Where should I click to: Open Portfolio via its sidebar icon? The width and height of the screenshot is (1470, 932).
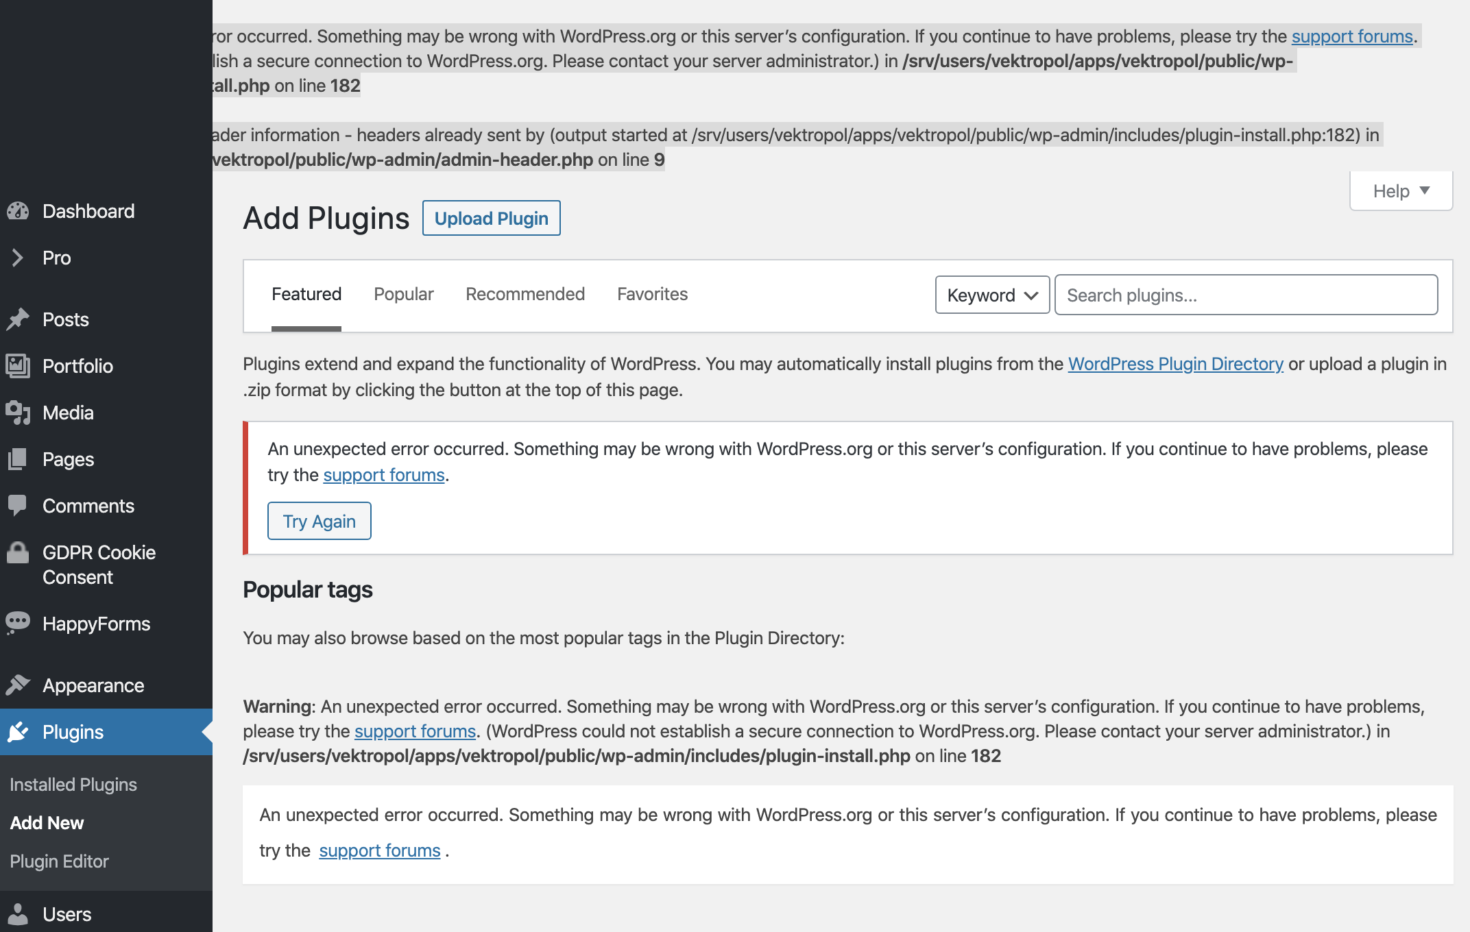pos(18,366)
